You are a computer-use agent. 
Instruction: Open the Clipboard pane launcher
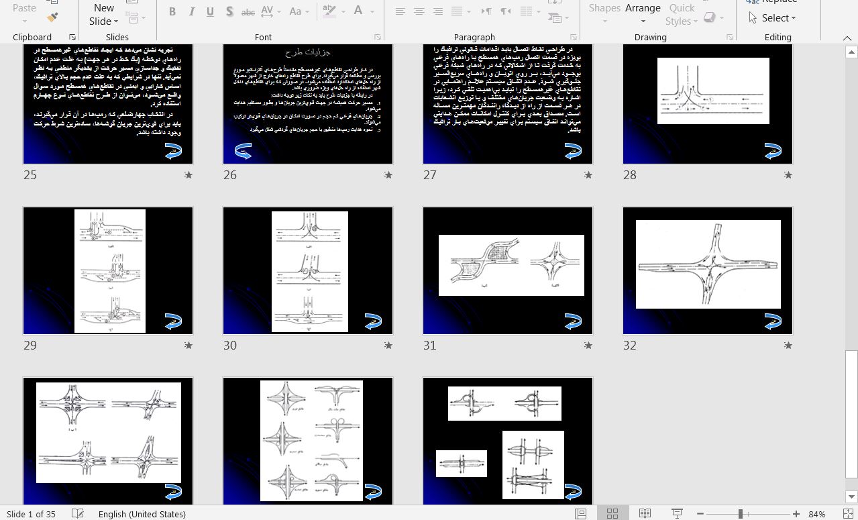[x=72, y=38]
